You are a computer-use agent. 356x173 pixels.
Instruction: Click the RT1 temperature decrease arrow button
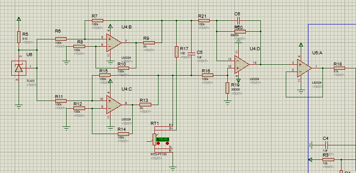coord(159,144)
